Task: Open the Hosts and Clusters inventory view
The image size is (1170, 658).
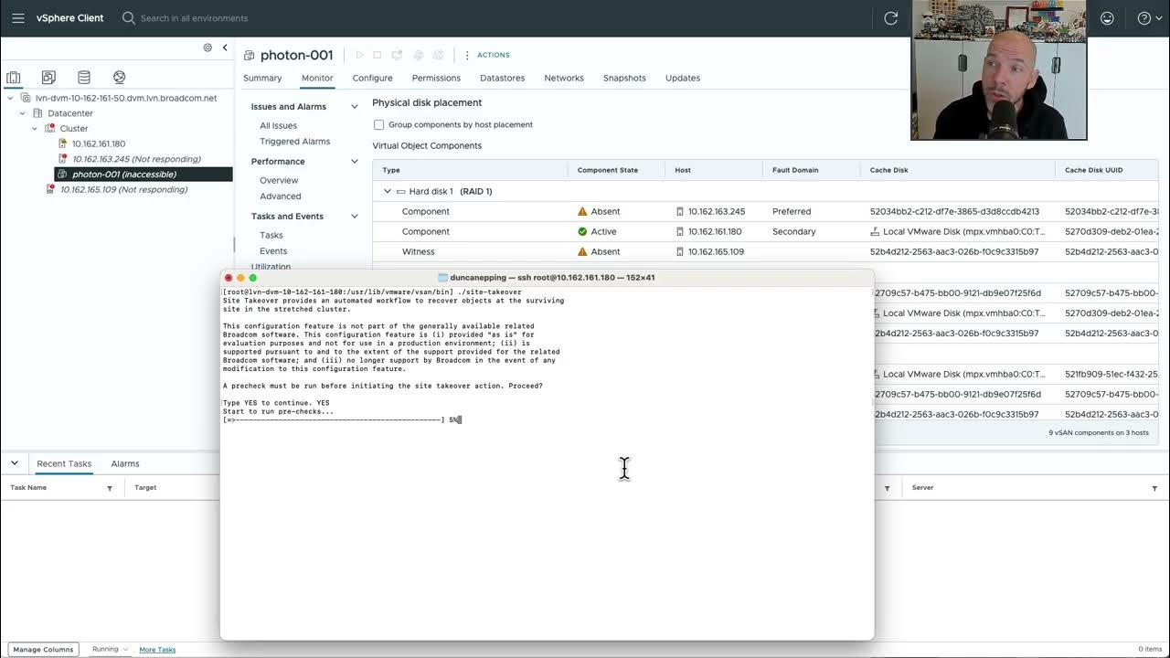Action: click(x=14, y=78)
